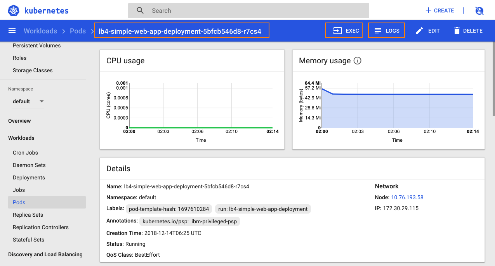Open Replica Sets from the sidebar
Screen dimensions: 495x266
point(28,215)
